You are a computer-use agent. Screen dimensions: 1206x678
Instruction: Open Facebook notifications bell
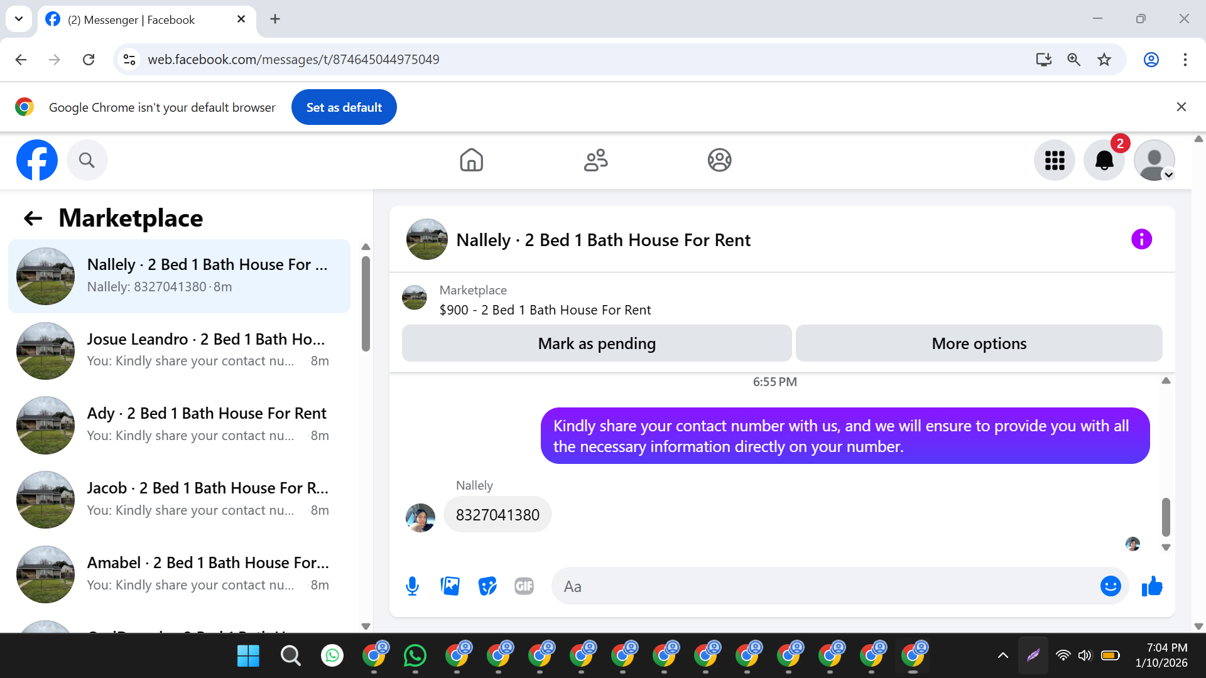coord(1104,161)
